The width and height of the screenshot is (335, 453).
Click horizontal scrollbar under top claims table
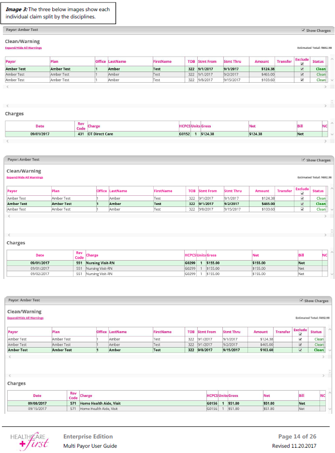(164, 87)
